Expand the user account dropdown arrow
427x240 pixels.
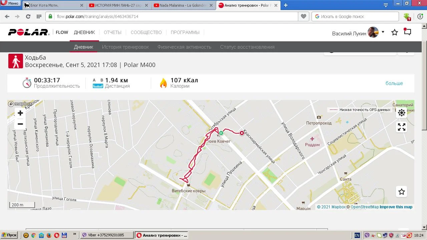point(383,32)
